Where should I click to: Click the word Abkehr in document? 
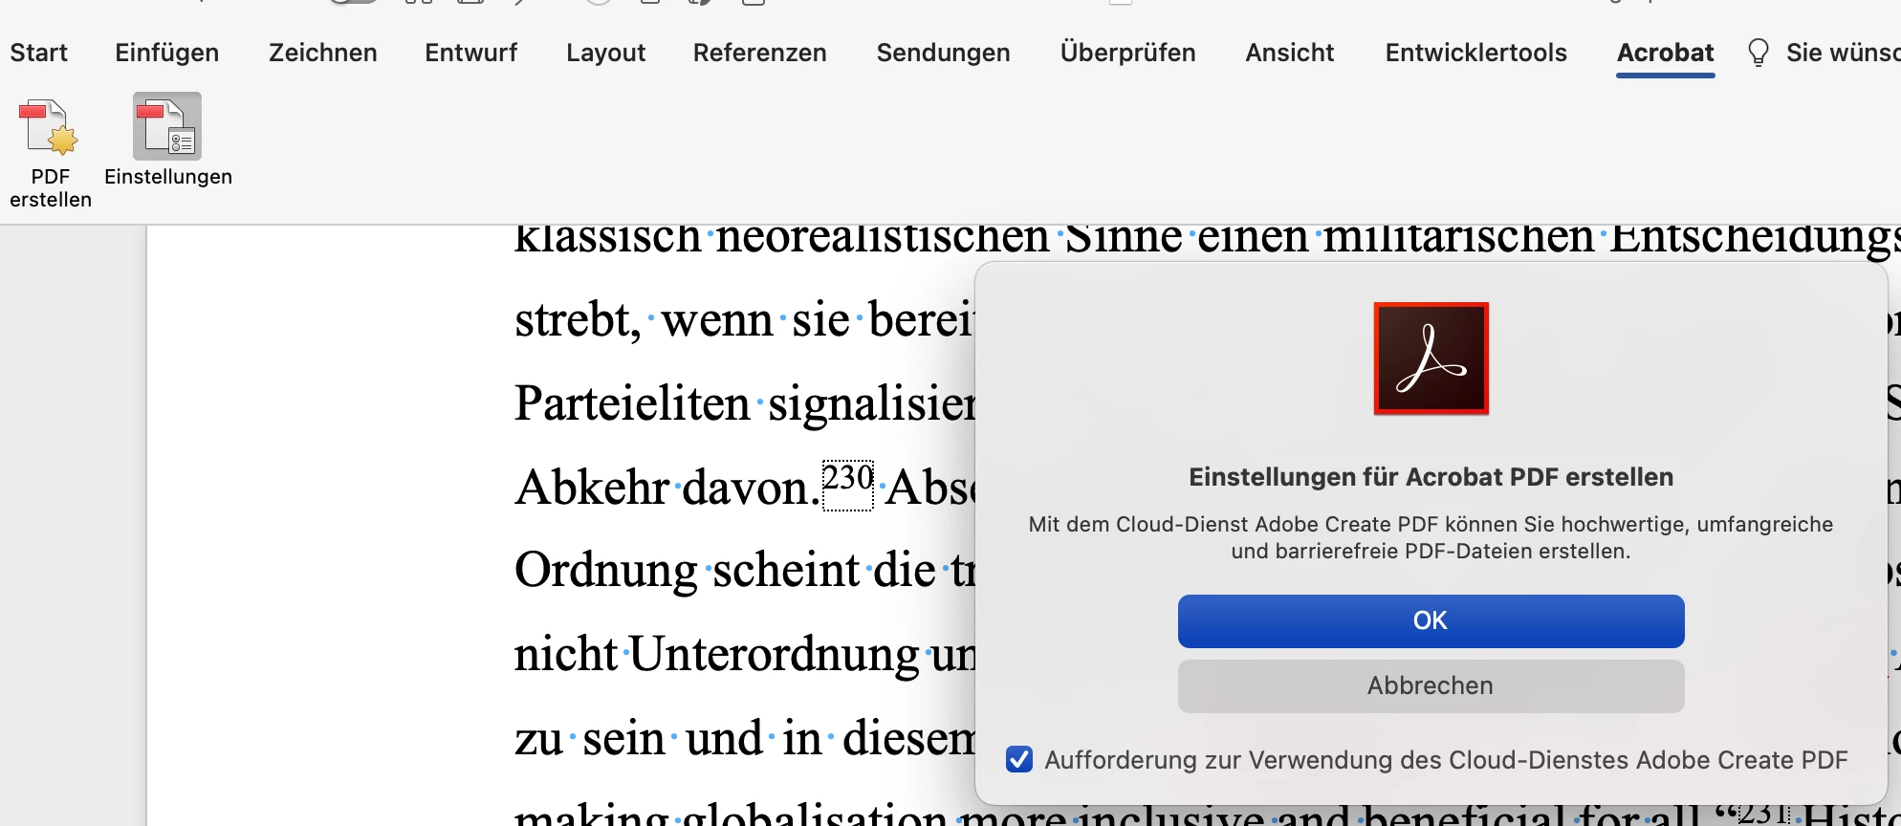592,488
